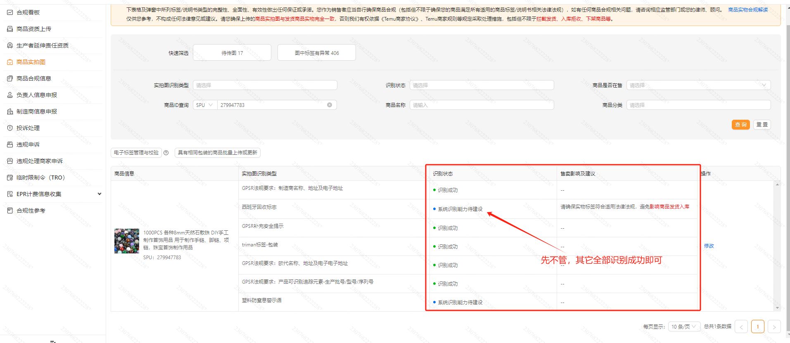Image resolution: width=790 pixels, height=343 pixels.
Task: Open the 商品是否在售 dropdown
Action: [x=698, y=85]
